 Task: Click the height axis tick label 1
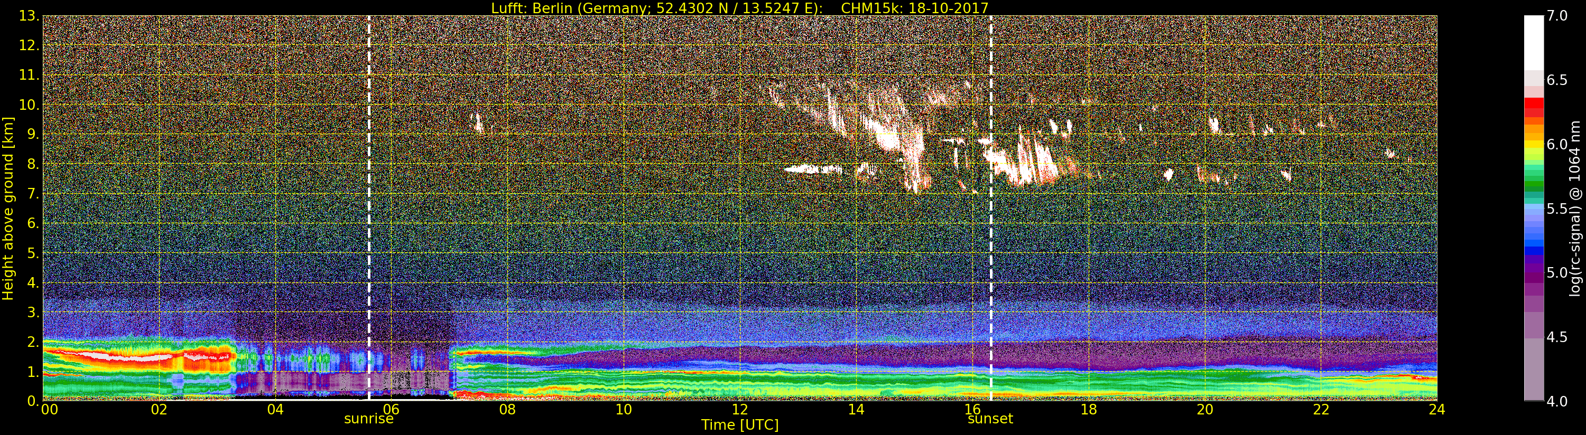point(33,371)
